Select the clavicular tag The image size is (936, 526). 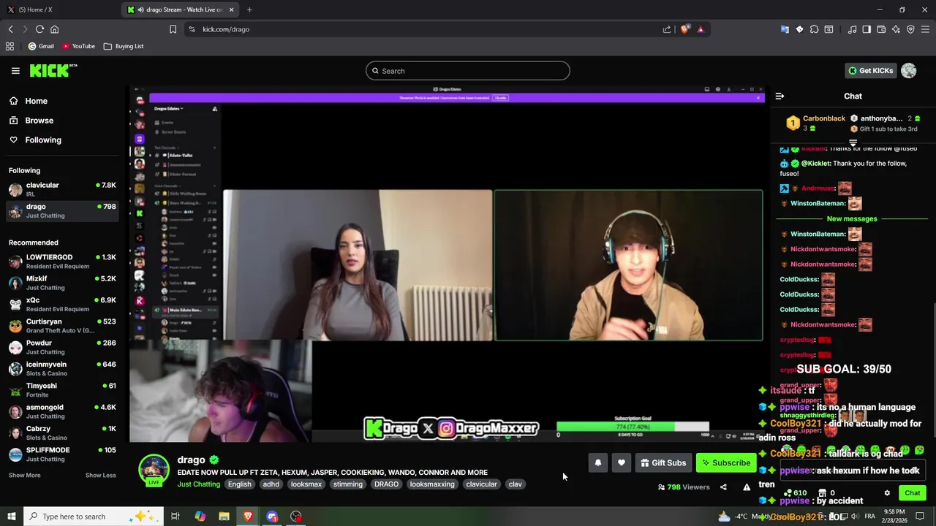click(x=481, y=484)
